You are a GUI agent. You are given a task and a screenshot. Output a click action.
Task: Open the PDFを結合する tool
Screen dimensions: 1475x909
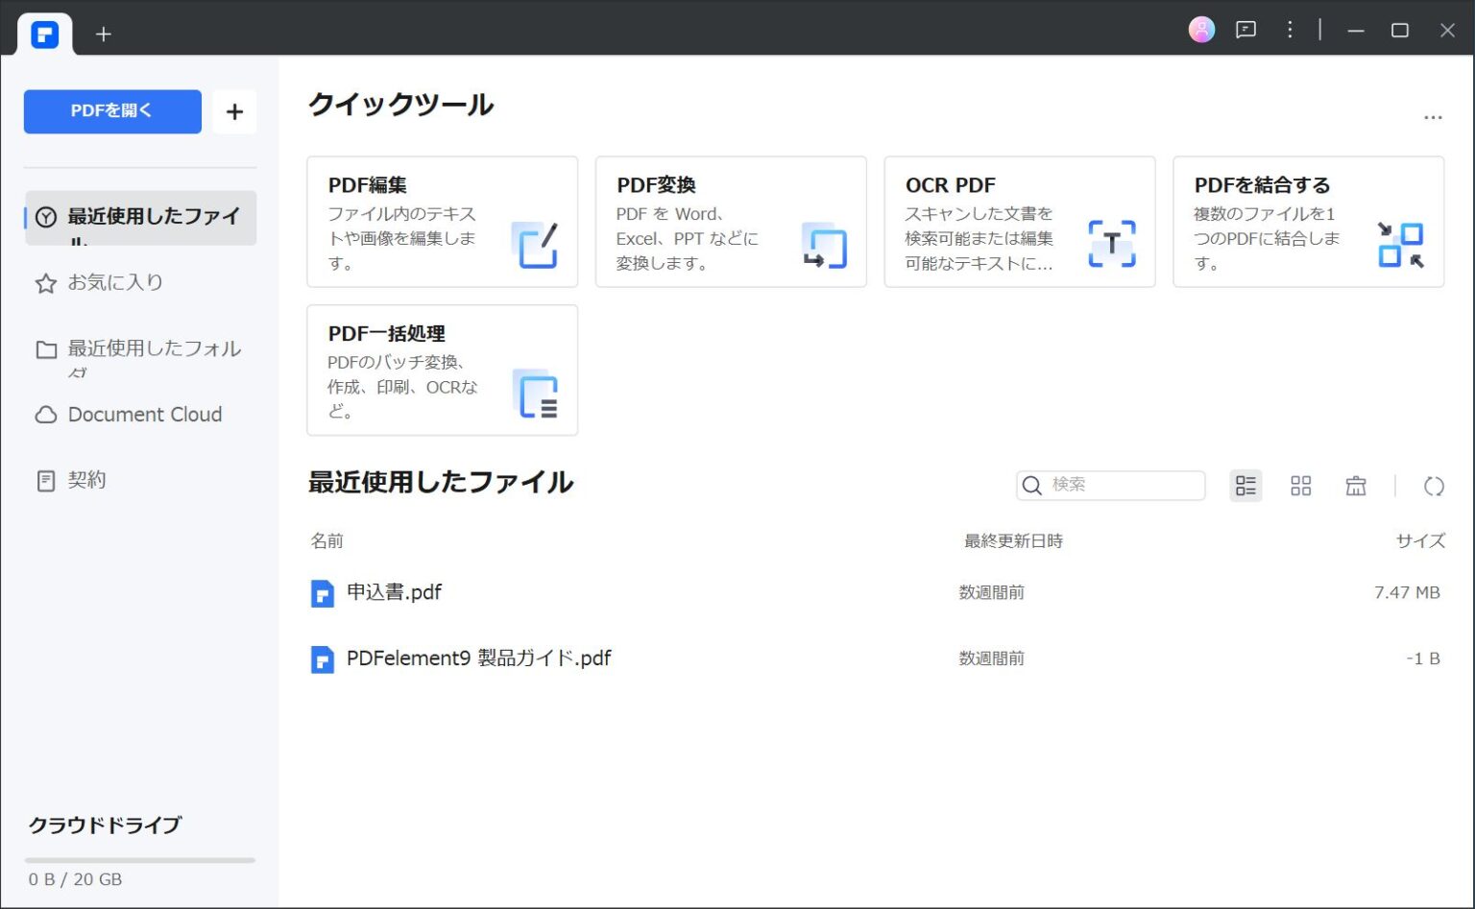(1308, 221)
